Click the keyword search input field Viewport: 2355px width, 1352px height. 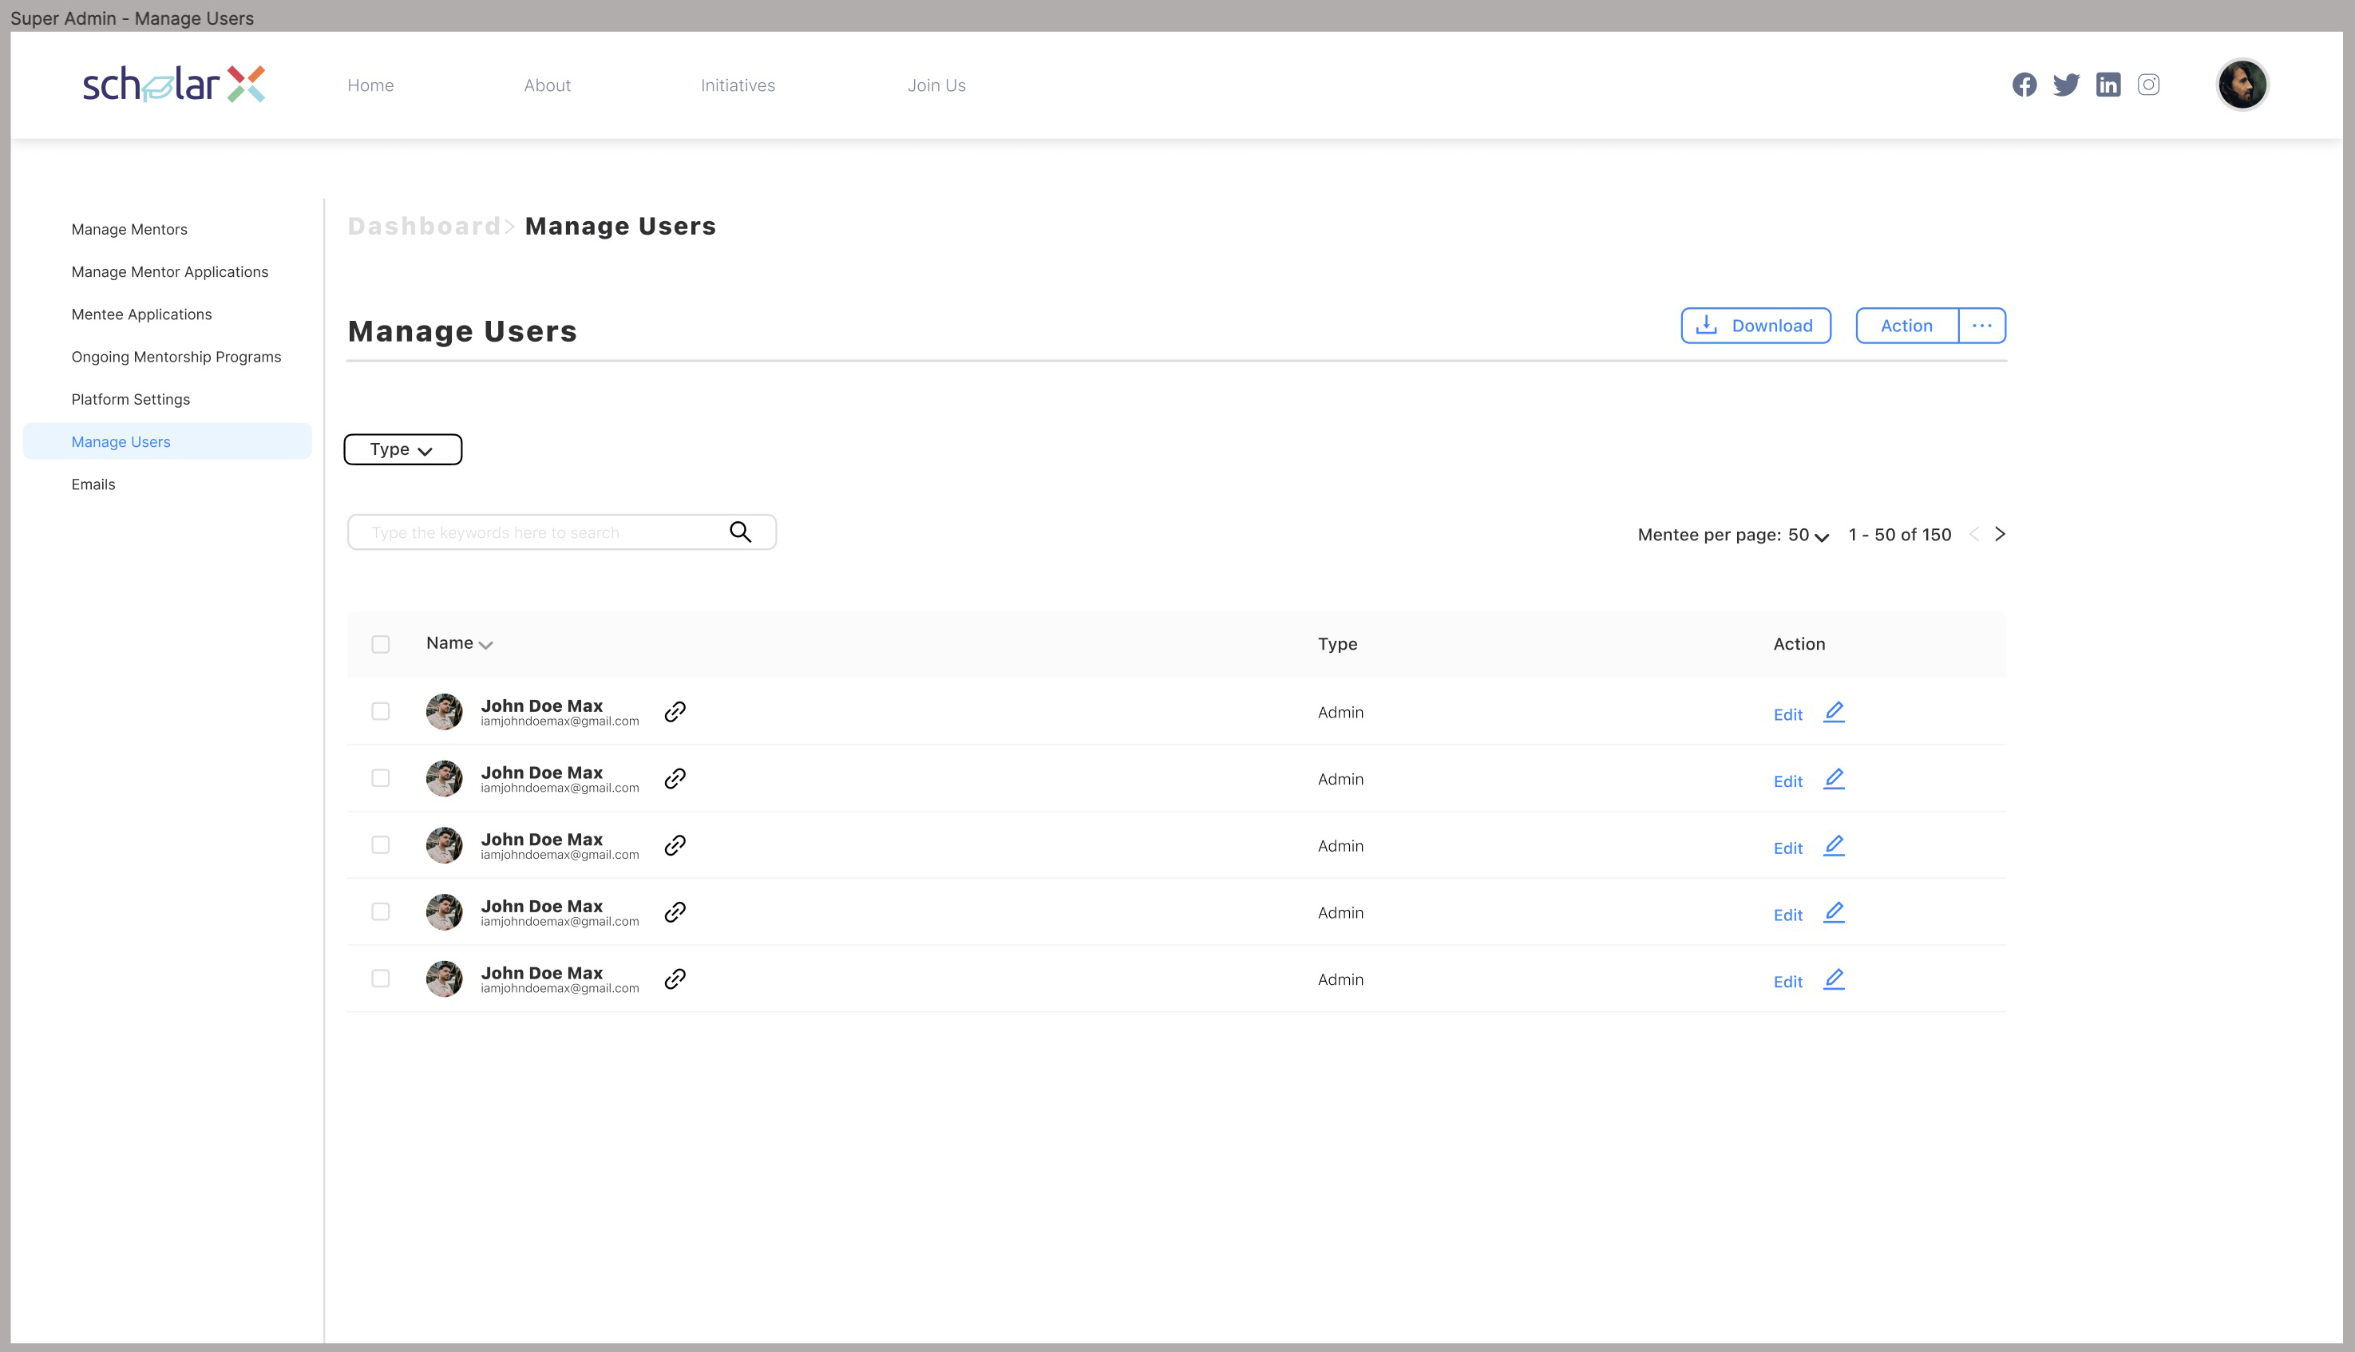[539, 532]
